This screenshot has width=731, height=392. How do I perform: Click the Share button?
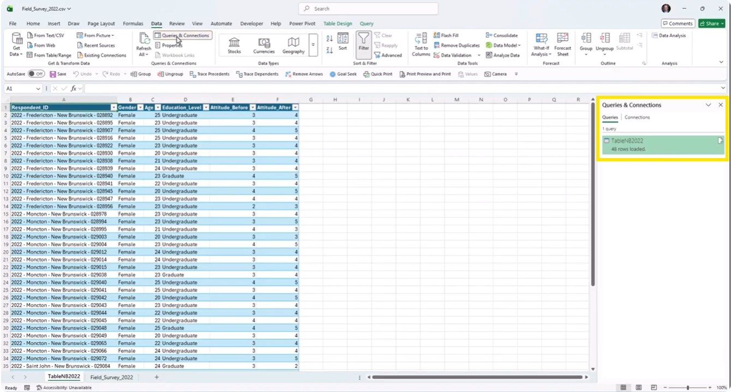pos(711,23)
